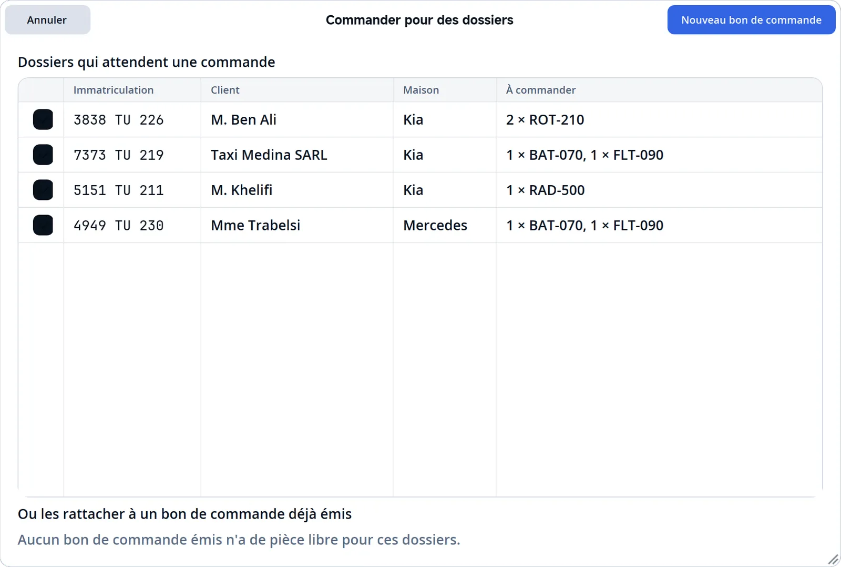Click client name Mme Trabelsi

coord(255,226)
